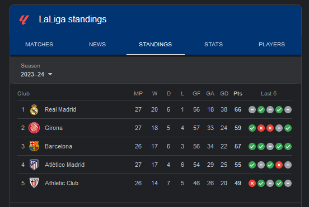Click the red LaLiga logo icon
Screen dimensions: 309x207
24,20
